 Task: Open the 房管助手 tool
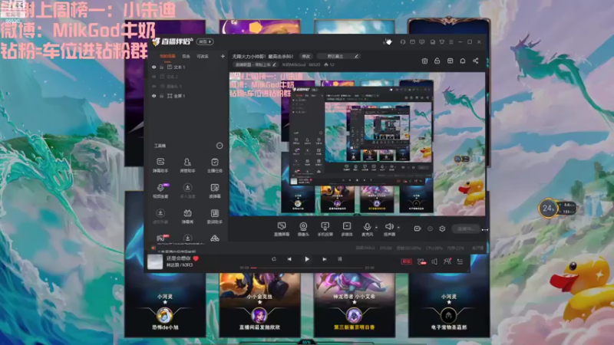[x=187, y=165]
